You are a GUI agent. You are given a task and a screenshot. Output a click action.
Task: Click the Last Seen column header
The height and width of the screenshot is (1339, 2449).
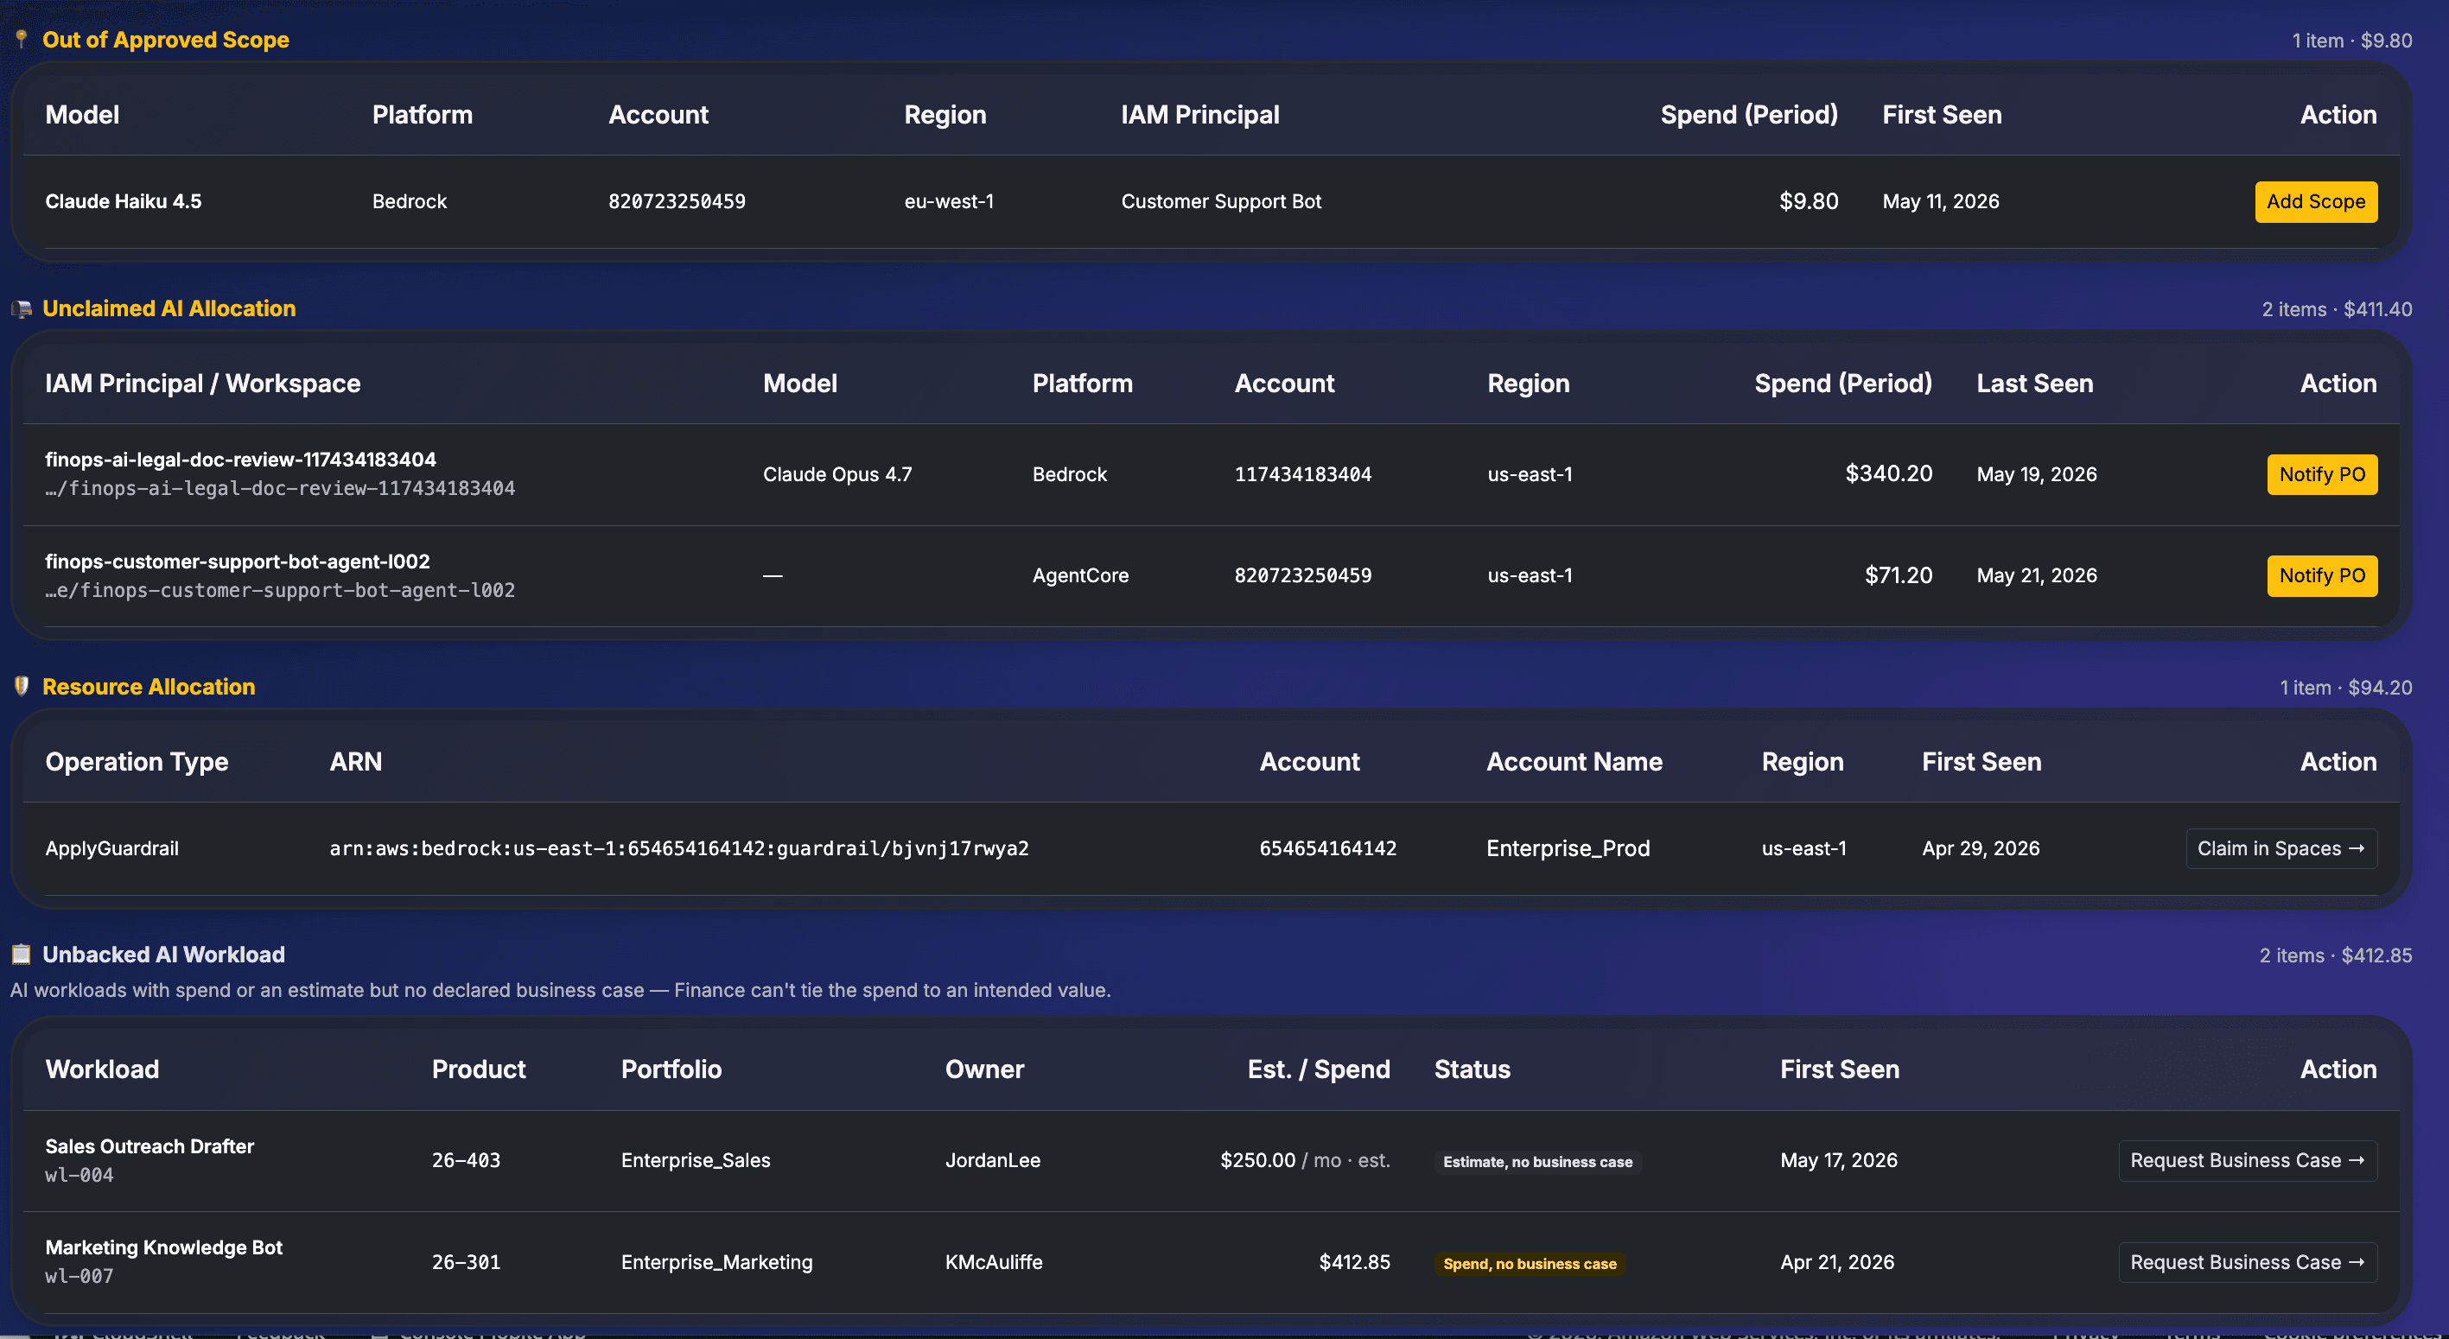pyautogui.click(x=2034, y=384)
